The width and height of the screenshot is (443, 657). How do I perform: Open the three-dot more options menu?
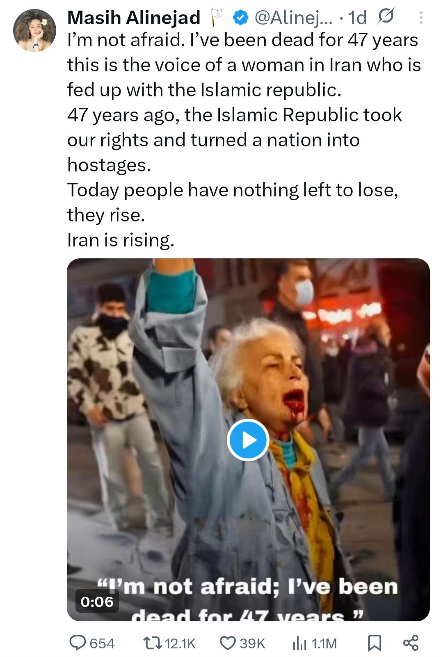pos(421,18)
